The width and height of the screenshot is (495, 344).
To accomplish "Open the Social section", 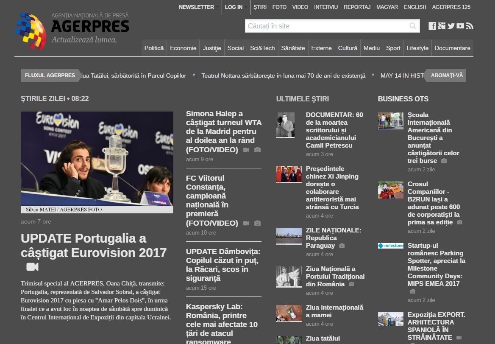I will point(236,48).
